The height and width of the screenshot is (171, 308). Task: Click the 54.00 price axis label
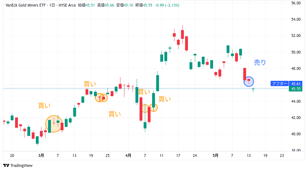(x=296, y=19)
